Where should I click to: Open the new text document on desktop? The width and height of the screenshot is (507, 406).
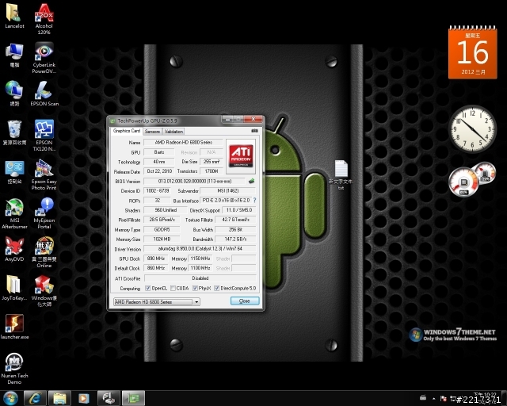point(341,174)
